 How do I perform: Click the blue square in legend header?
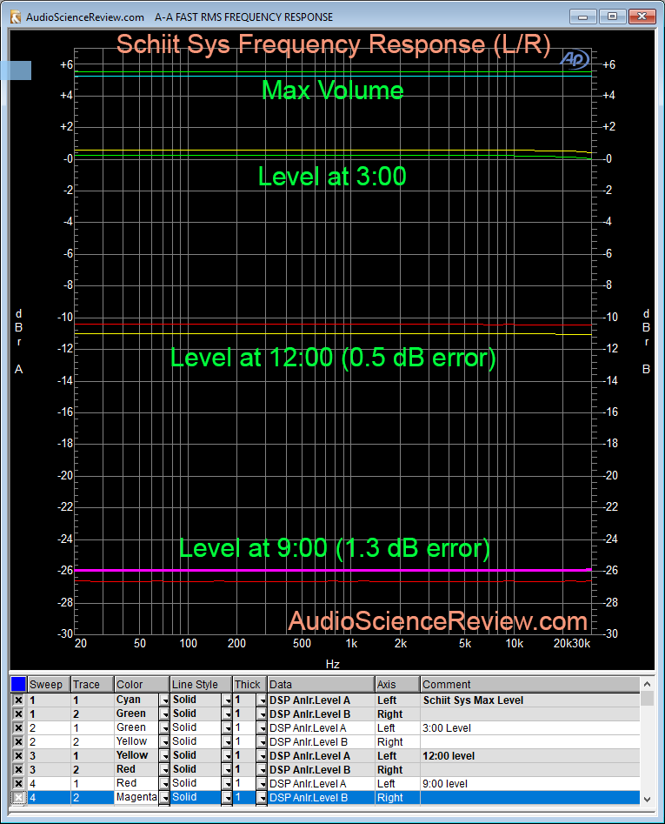(18, 684)
